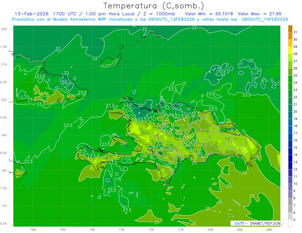Click the gray legend swatch between 6 and 7
302x233 pixels.
point(290,209)
